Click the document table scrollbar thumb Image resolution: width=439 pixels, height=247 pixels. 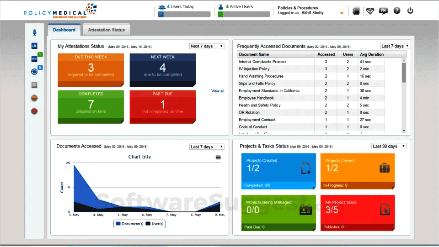(x=404, y=73)
